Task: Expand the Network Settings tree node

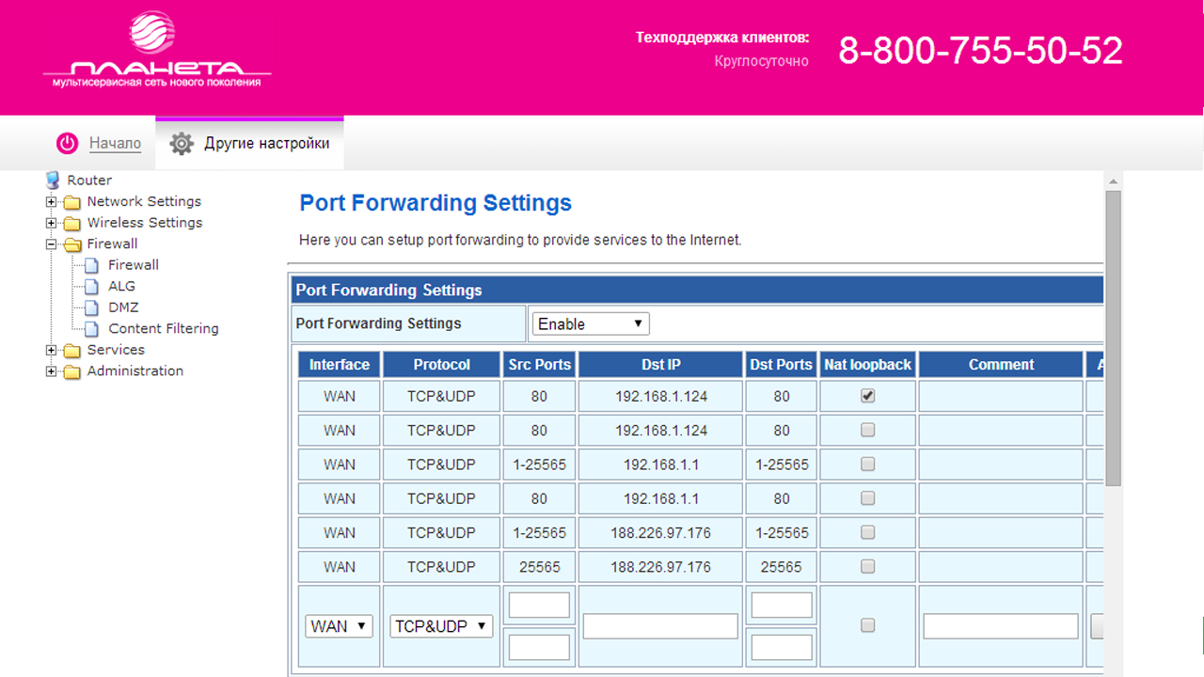Action: tap(51, 201)
